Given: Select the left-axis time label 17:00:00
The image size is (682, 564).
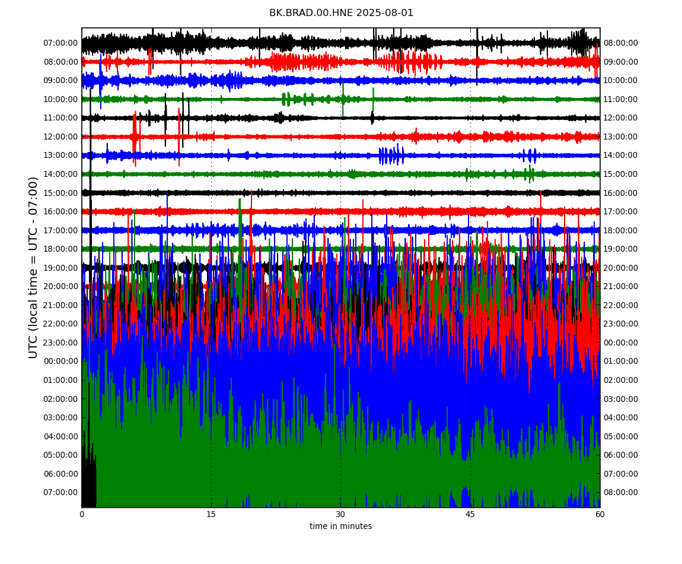Looking at the screenshot, I should pos(61,230).
